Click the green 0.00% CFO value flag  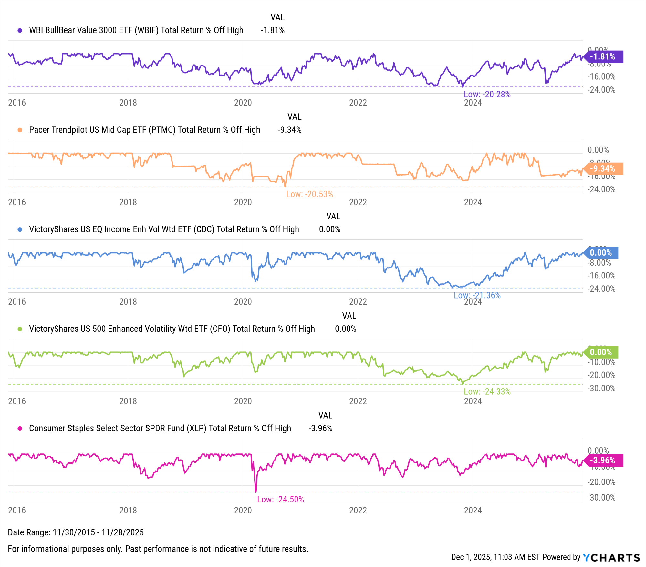click(601, 352)
